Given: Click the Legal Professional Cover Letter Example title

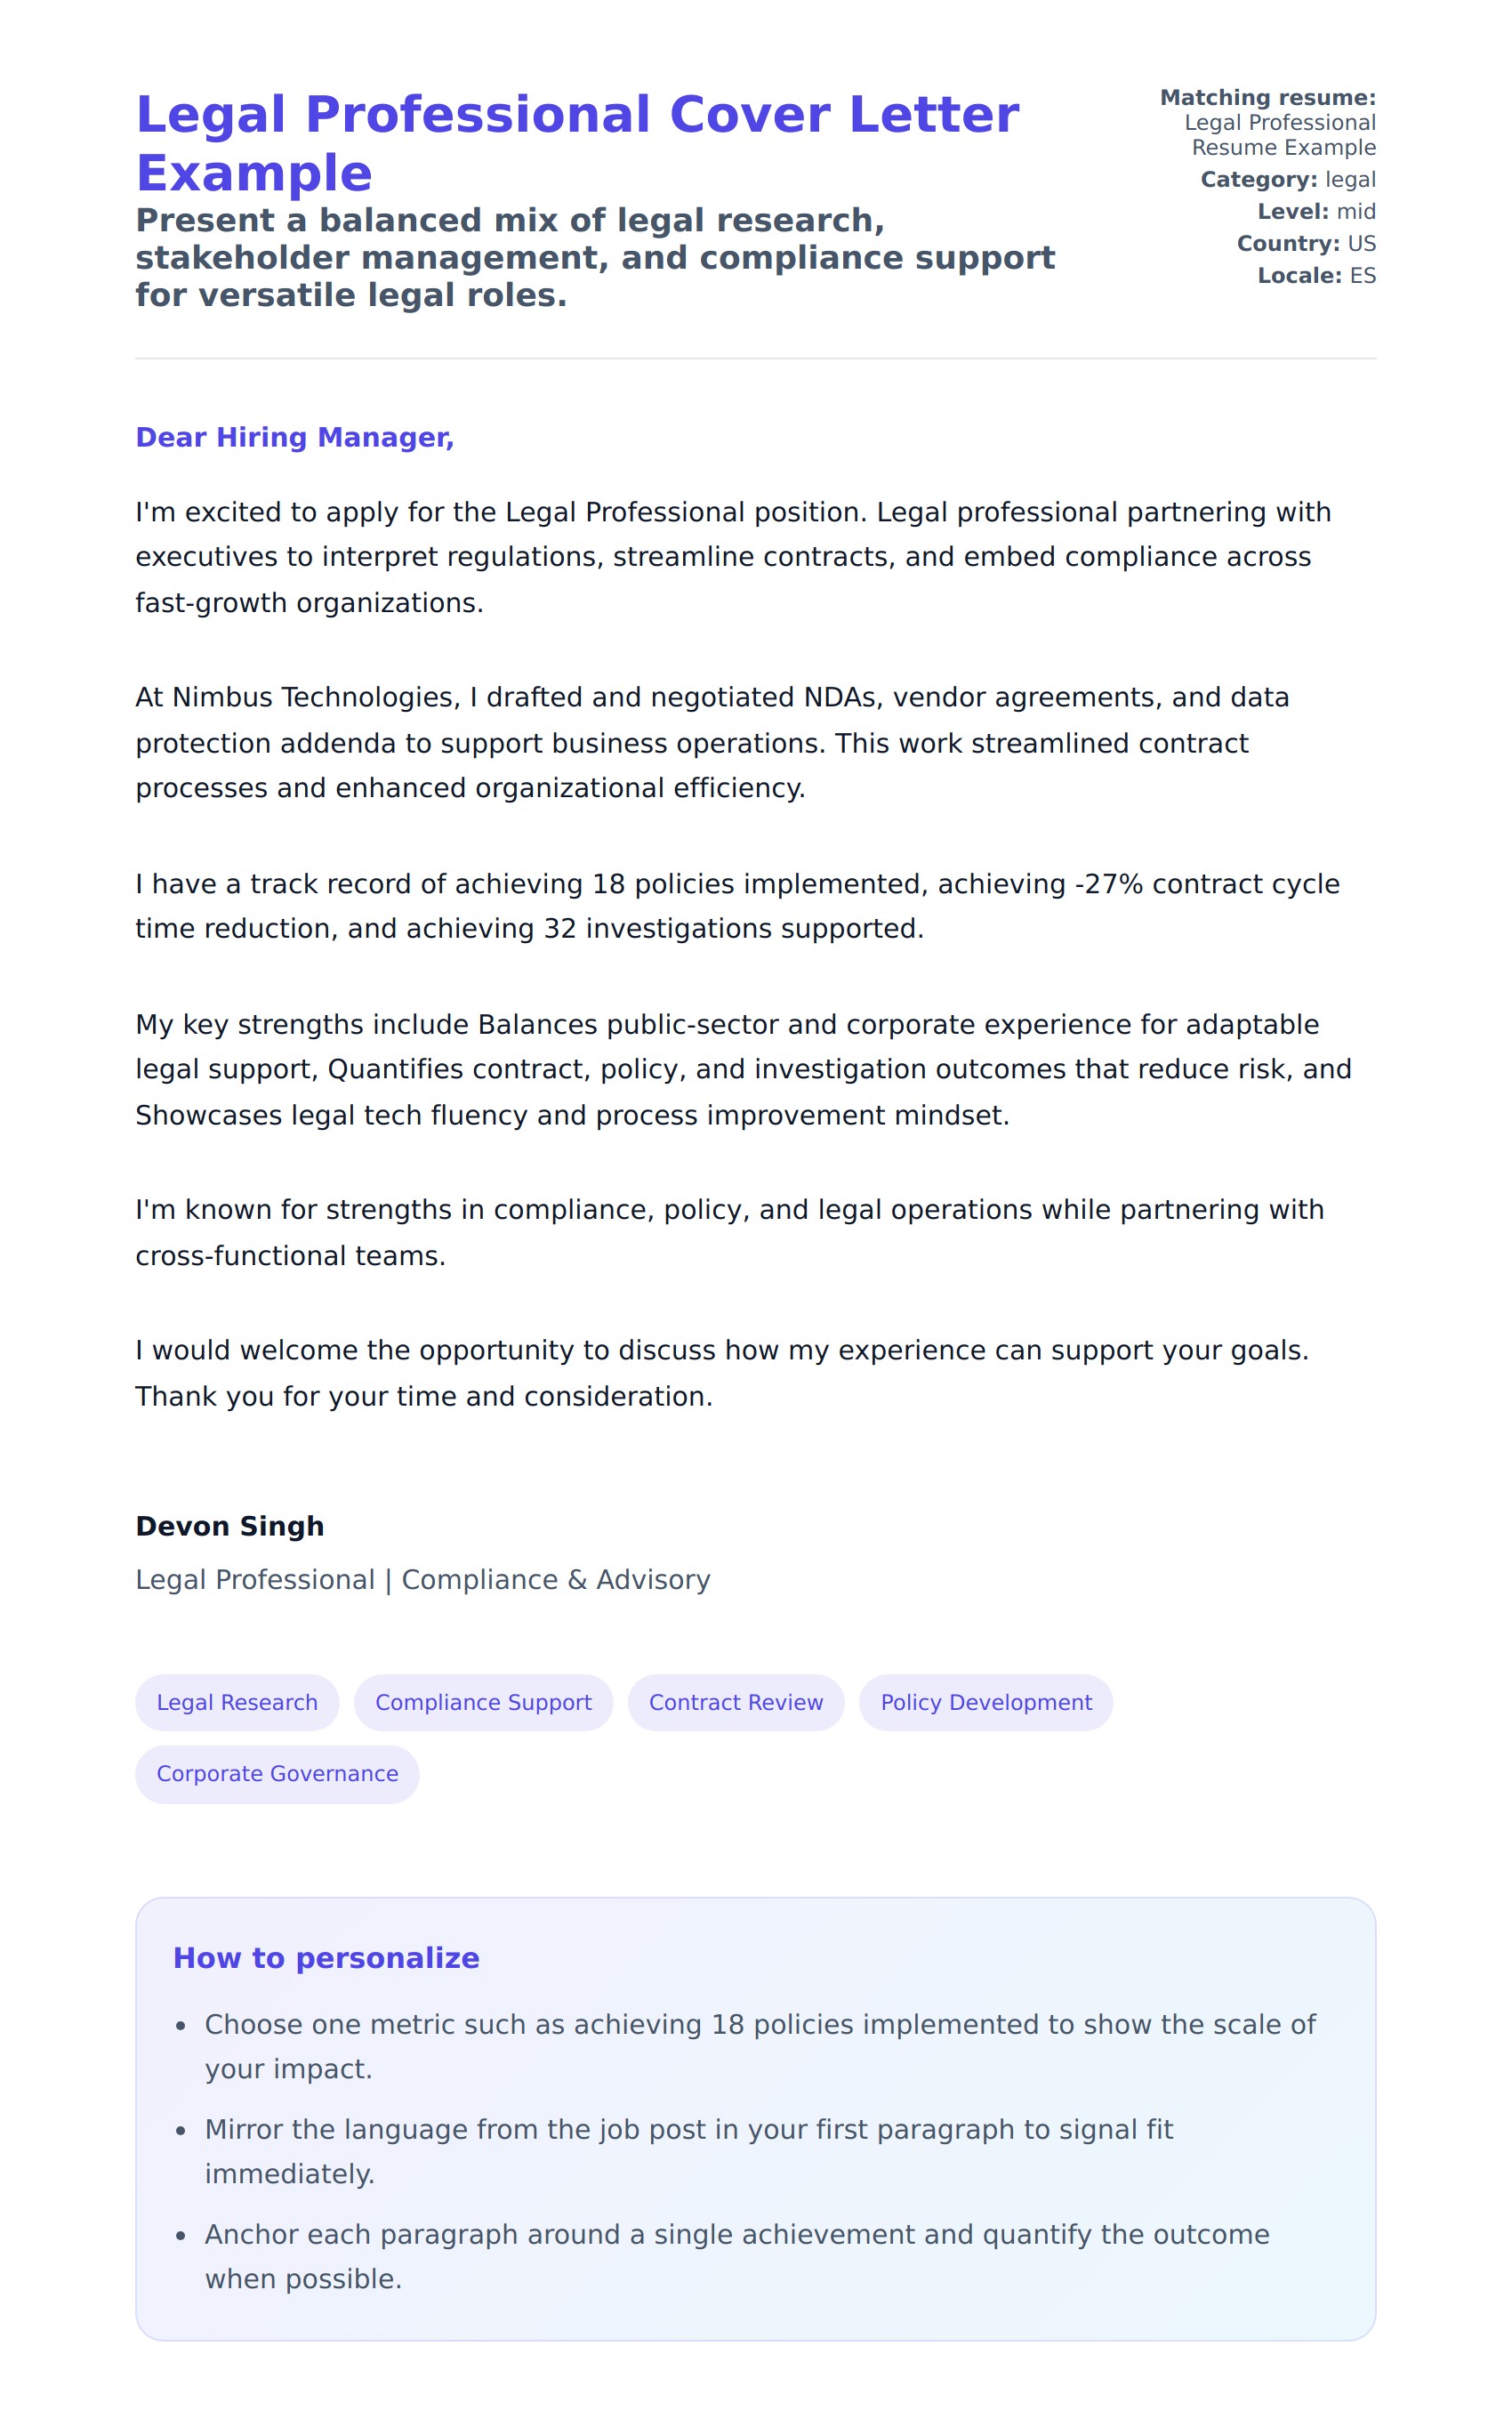Looking at the screenshot, I should tap(577, 143).
